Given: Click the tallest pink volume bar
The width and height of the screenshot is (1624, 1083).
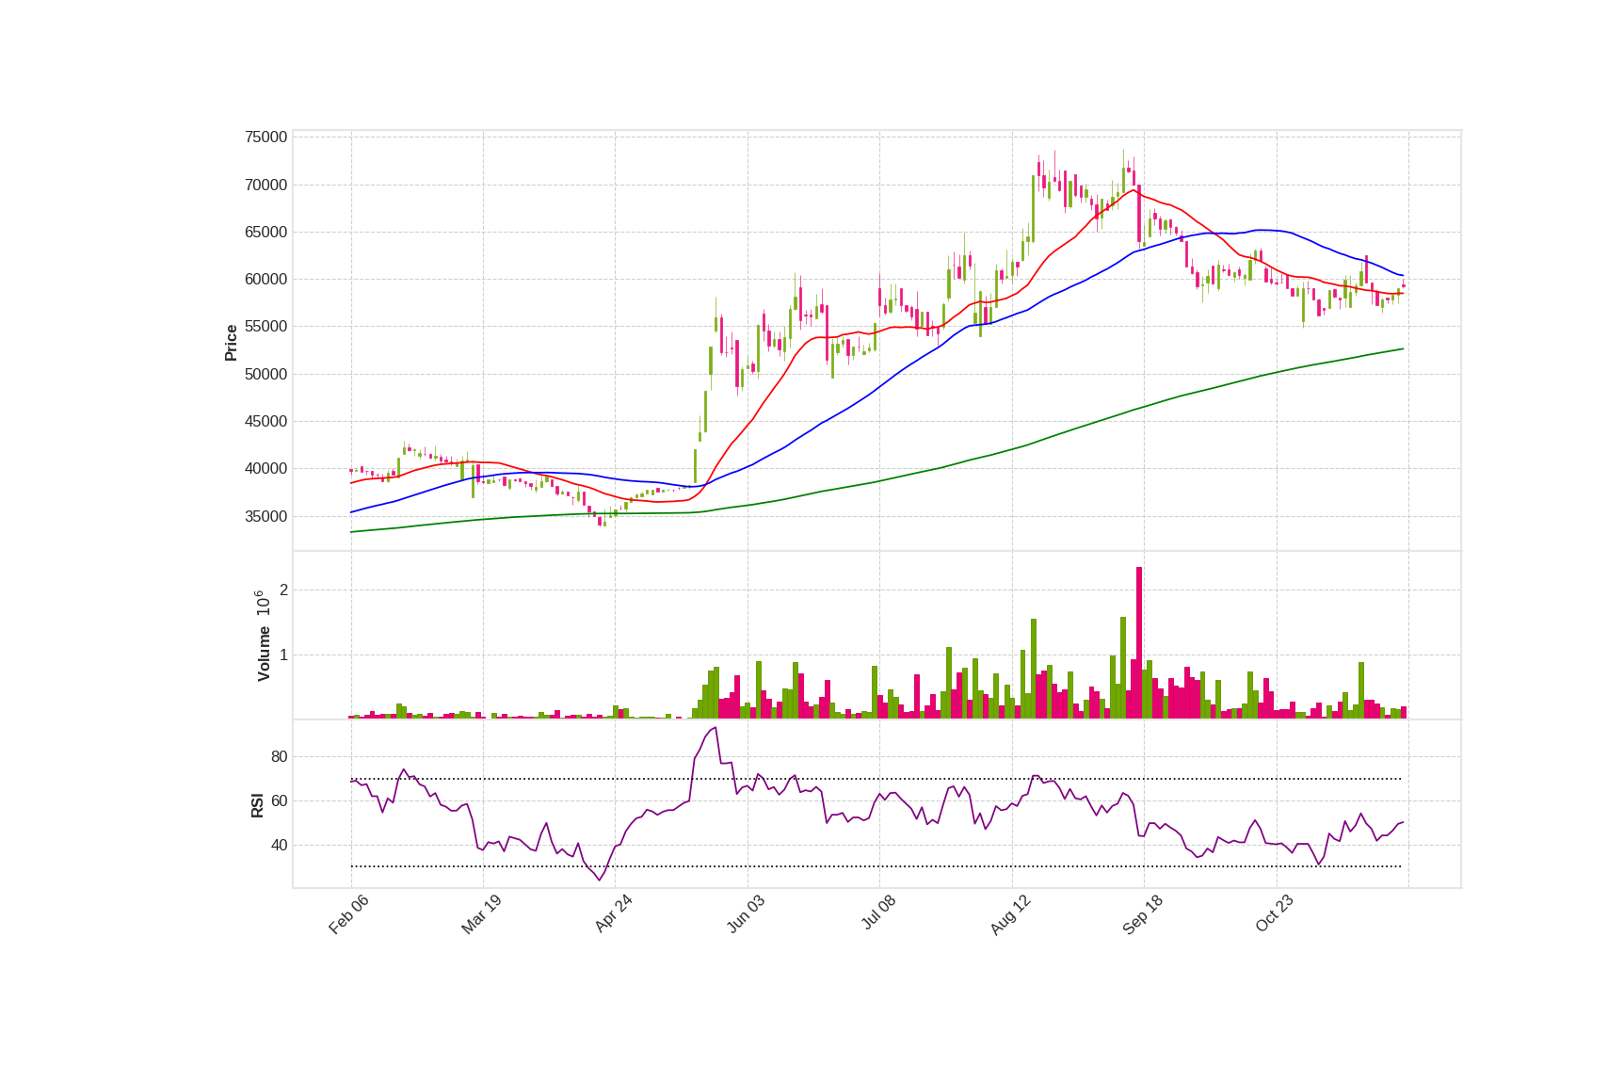Looking at the screenshot, I should (x=1139, y=643).
